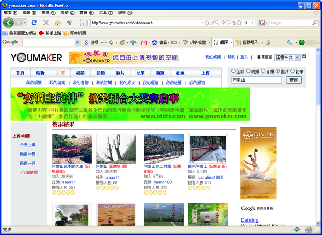Image resolution: width=322 pixels, height=235 pixels.
Task: Click the colorful circle icon in Google Toolbar
Action: coord(111,42)
